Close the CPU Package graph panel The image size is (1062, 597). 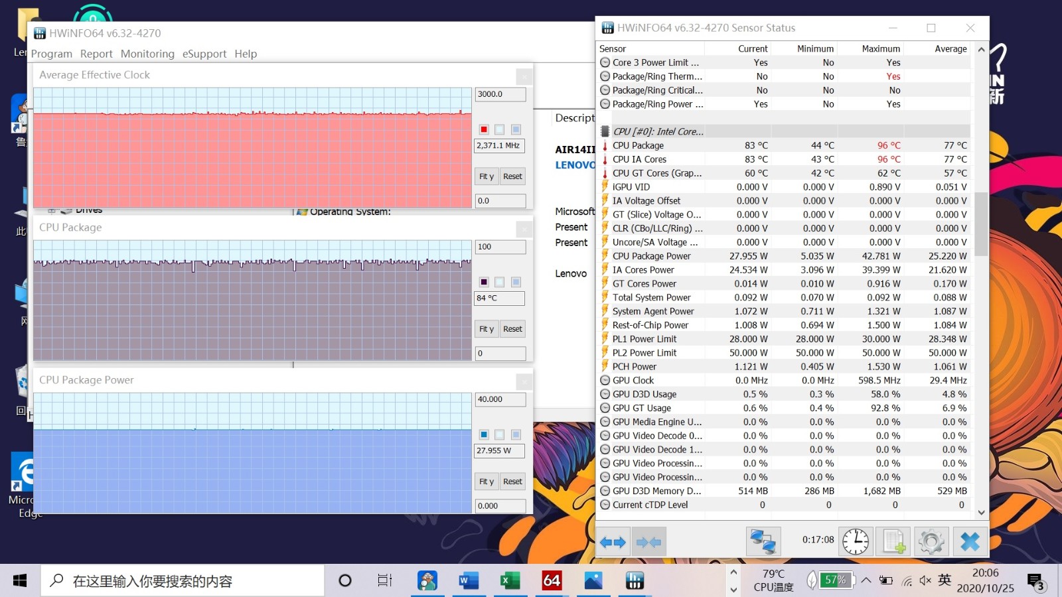coord(524,229)
